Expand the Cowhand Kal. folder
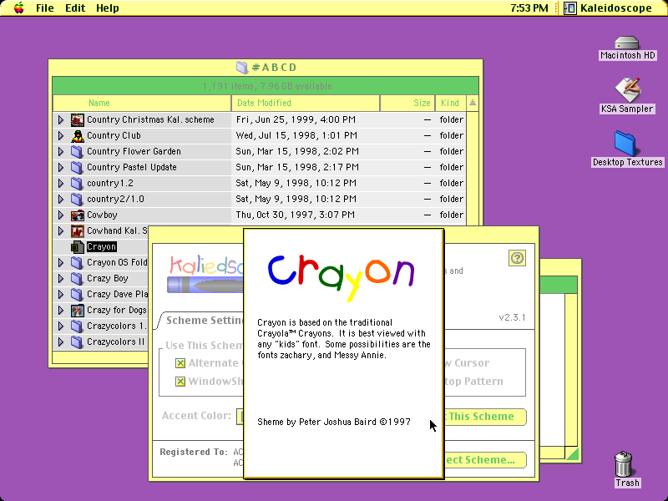The width and height of the screenshot is (668, 501). pos(61,230)
